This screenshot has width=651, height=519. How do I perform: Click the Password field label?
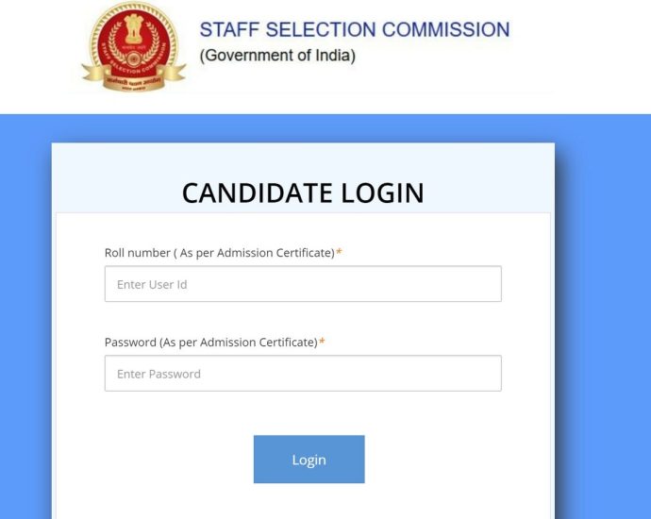tap(210, 343)
